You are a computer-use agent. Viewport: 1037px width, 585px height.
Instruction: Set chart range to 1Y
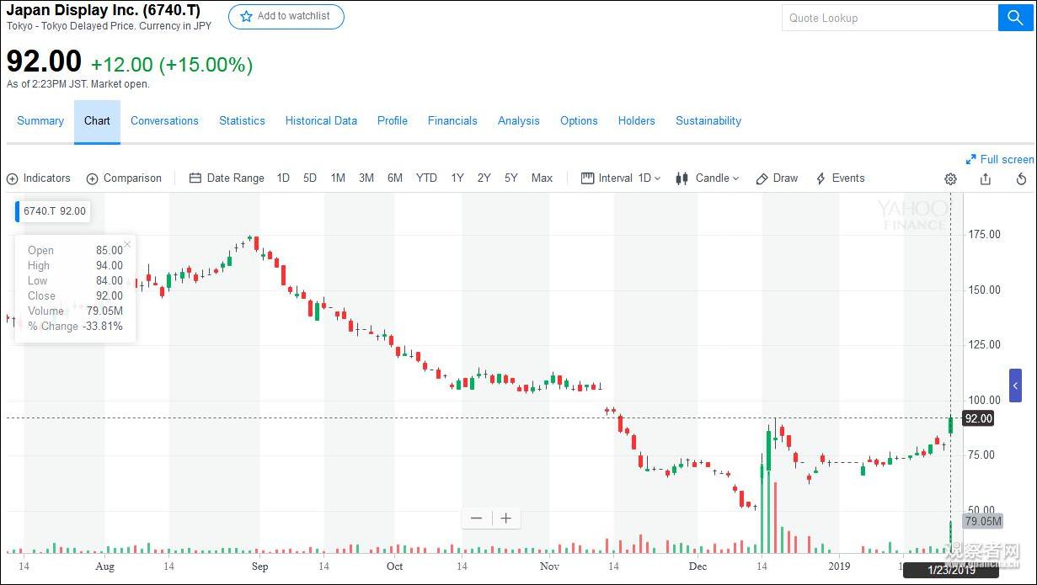point(457,178)
